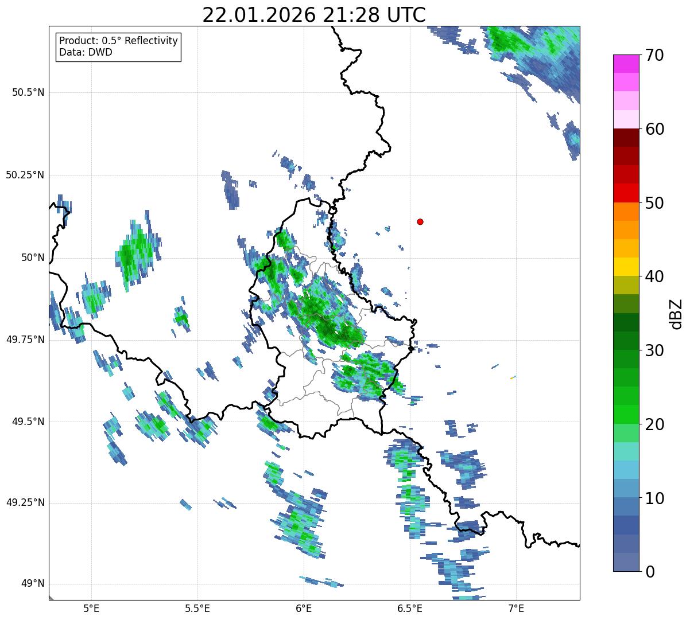Click the plot title '22.01.2026 21:28 UTC'
Screen dimensions: 690x620
(314, 15)
